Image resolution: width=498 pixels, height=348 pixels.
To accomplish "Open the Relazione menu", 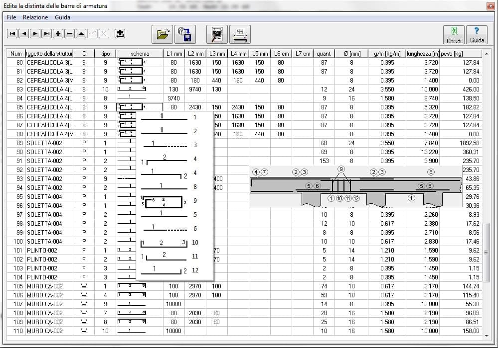I will click(34, 17).
